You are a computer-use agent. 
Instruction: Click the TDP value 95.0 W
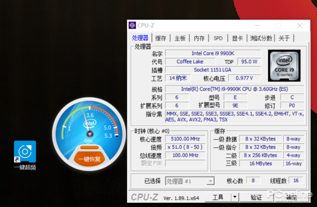[x=249, y=61]
